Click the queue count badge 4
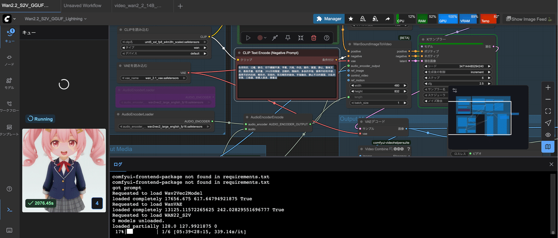Viewport: 558px width, 238px height. [97, 203]
